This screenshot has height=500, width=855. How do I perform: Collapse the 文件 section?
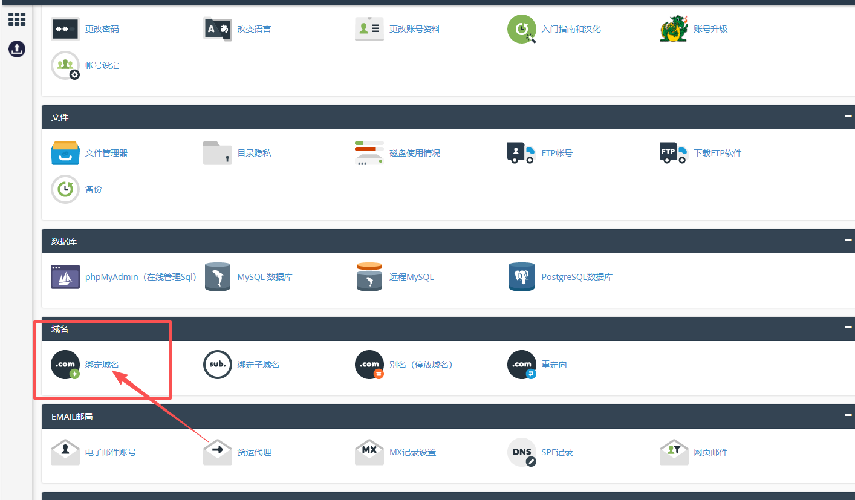(x=848, y=116)
